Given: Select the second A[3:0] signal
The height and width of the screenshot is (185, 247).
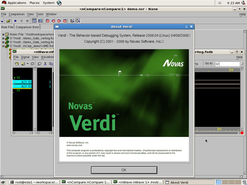Looking at the screenshot, I should tap(26, 86).
